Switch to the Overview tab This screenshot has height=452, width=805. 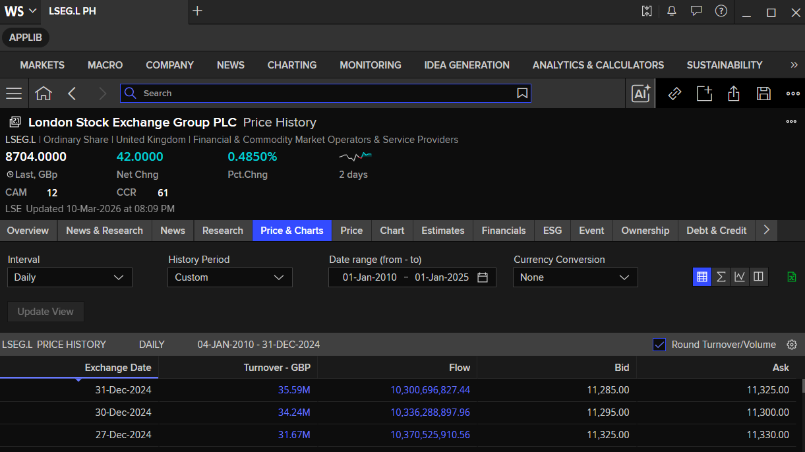coord(28,231)
